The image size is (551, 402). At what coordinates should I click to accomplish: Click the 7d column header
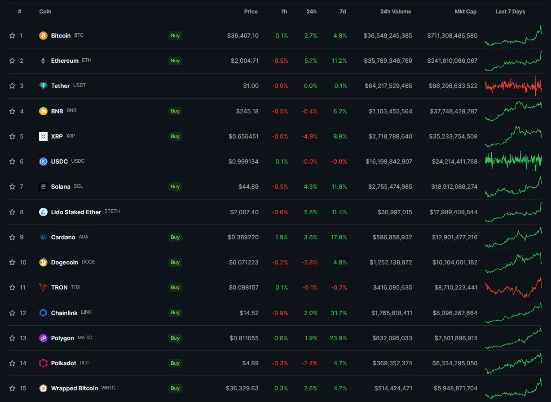(x=343, y=12)
